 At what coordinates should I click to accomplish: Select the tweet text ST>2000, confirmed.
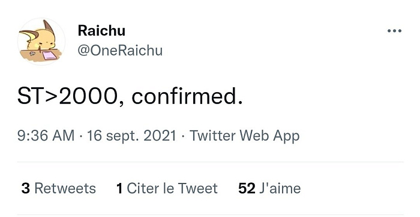(x=130, y=96)
